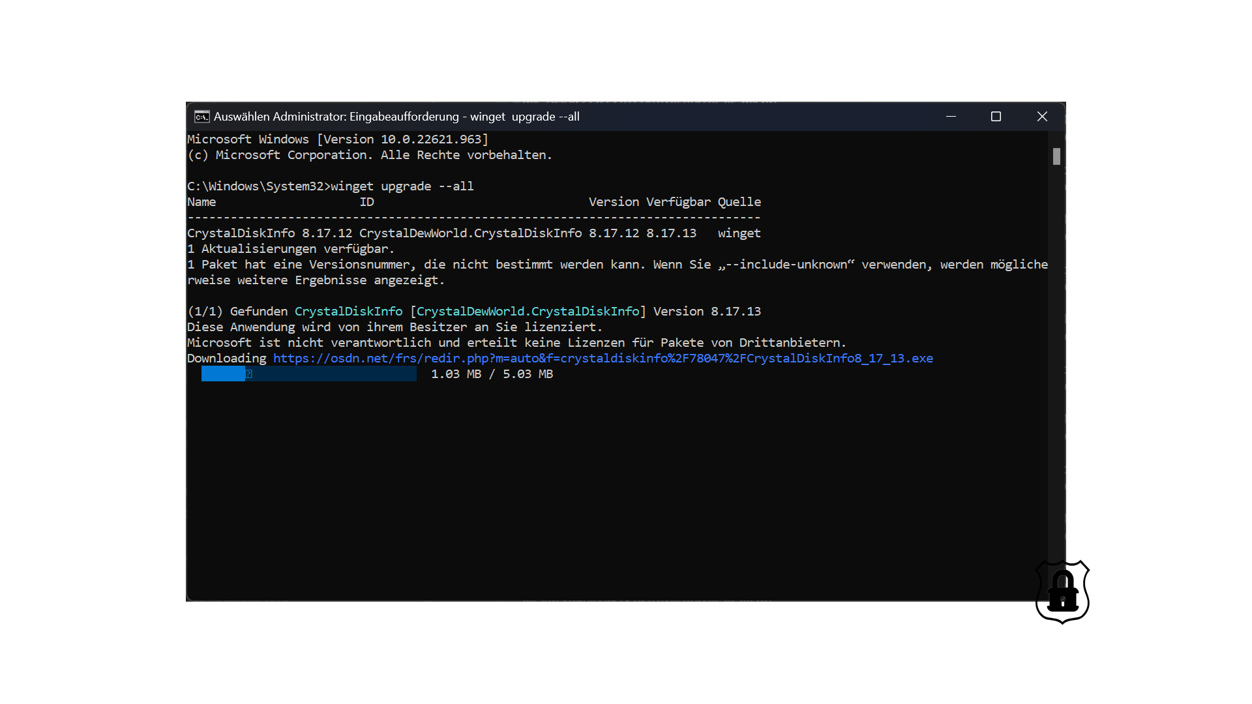Click the command prompt icon in title bar
Screen dimensions: 1252x704
pos(201,117)
